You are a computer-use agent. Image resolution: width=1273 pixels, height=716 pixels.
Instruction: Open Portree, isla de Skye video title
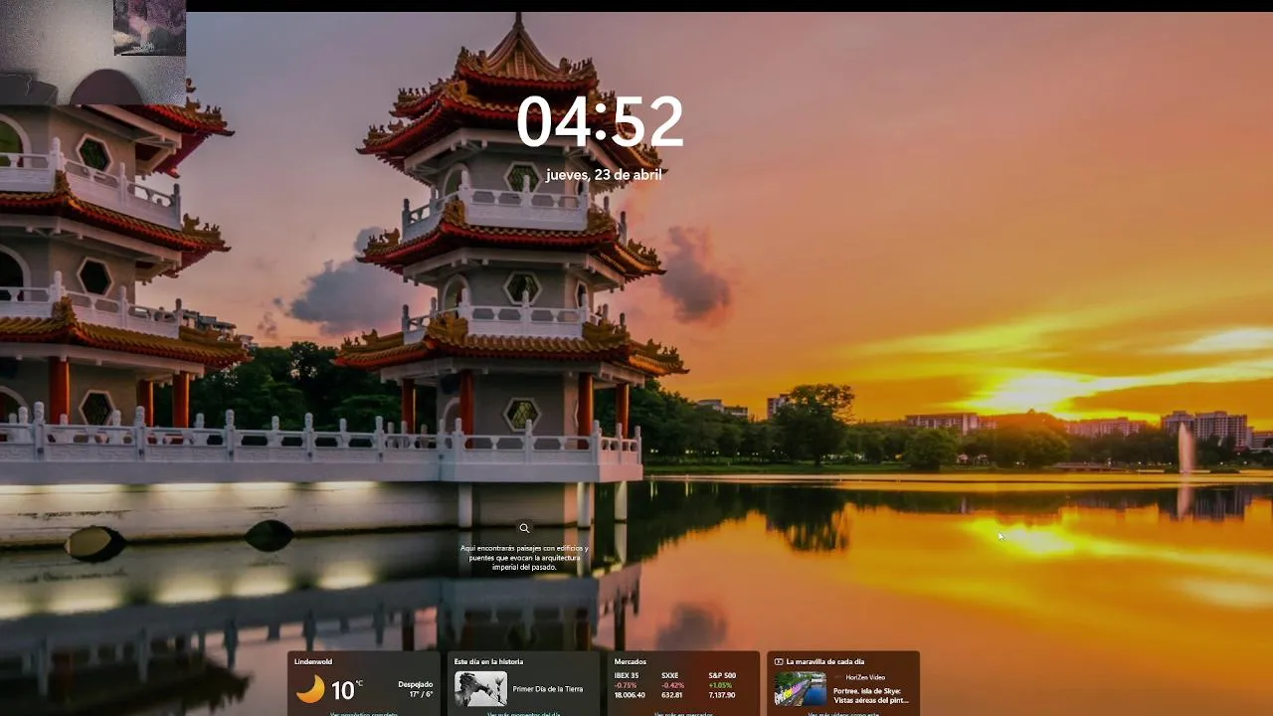coord(871,695)
